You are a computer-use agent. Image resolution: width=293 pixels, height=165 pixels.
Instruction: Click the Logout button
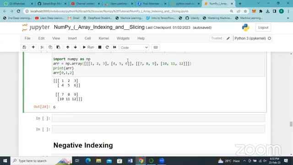point(263,27)
